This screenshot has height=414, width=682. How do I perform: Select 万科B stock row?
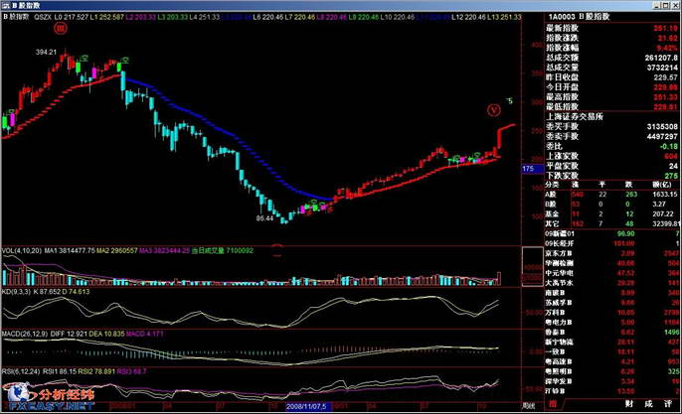pyautogui.click(x=612, y=313)
